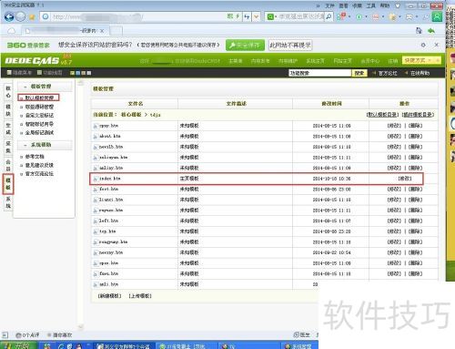
Task: Open 标签源码管理 in the sidebar
Action: (39, 107)
